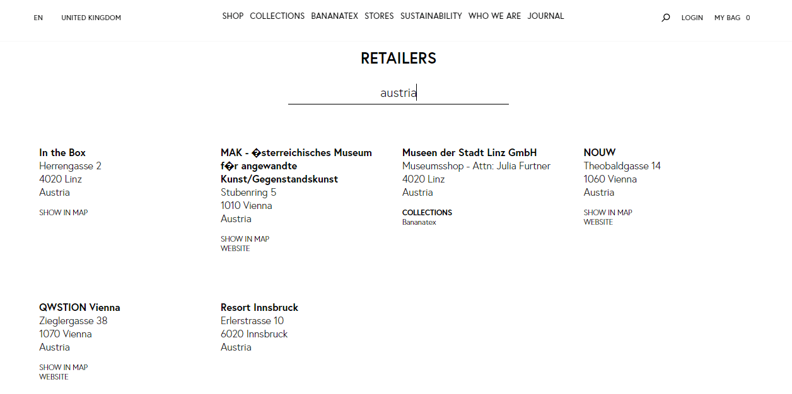Show MAK museum on the map
The width and height of the screenshot is (792, 394).
pyautogui.click(x=245, y=239)
